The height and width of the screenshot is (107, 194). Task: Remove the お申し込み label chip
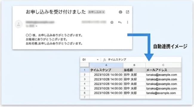(104, 12)
